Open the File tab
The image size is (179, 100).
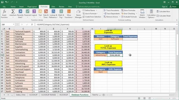[x=4, y=7]
